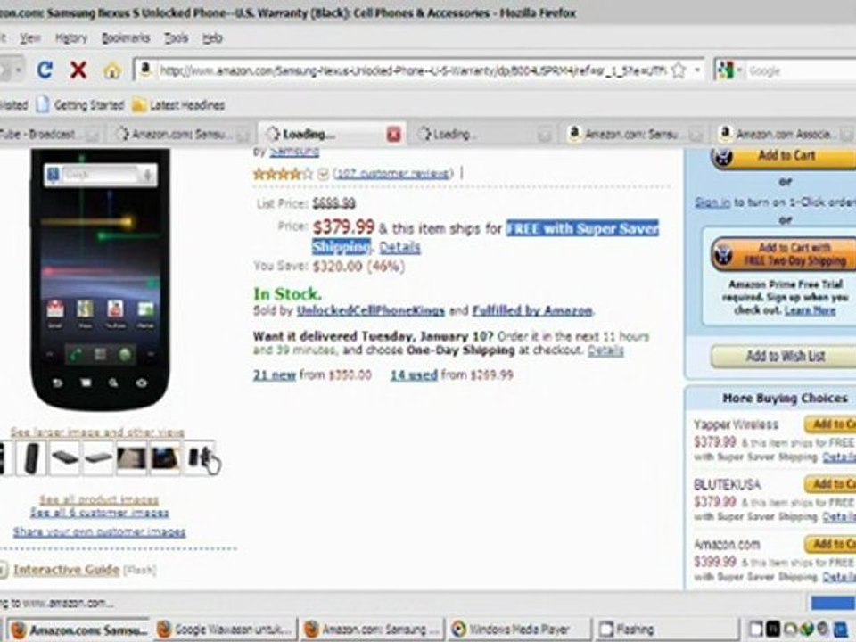
Task: Open the 107 customer reviews link
Action: click(x=393, y=174)
